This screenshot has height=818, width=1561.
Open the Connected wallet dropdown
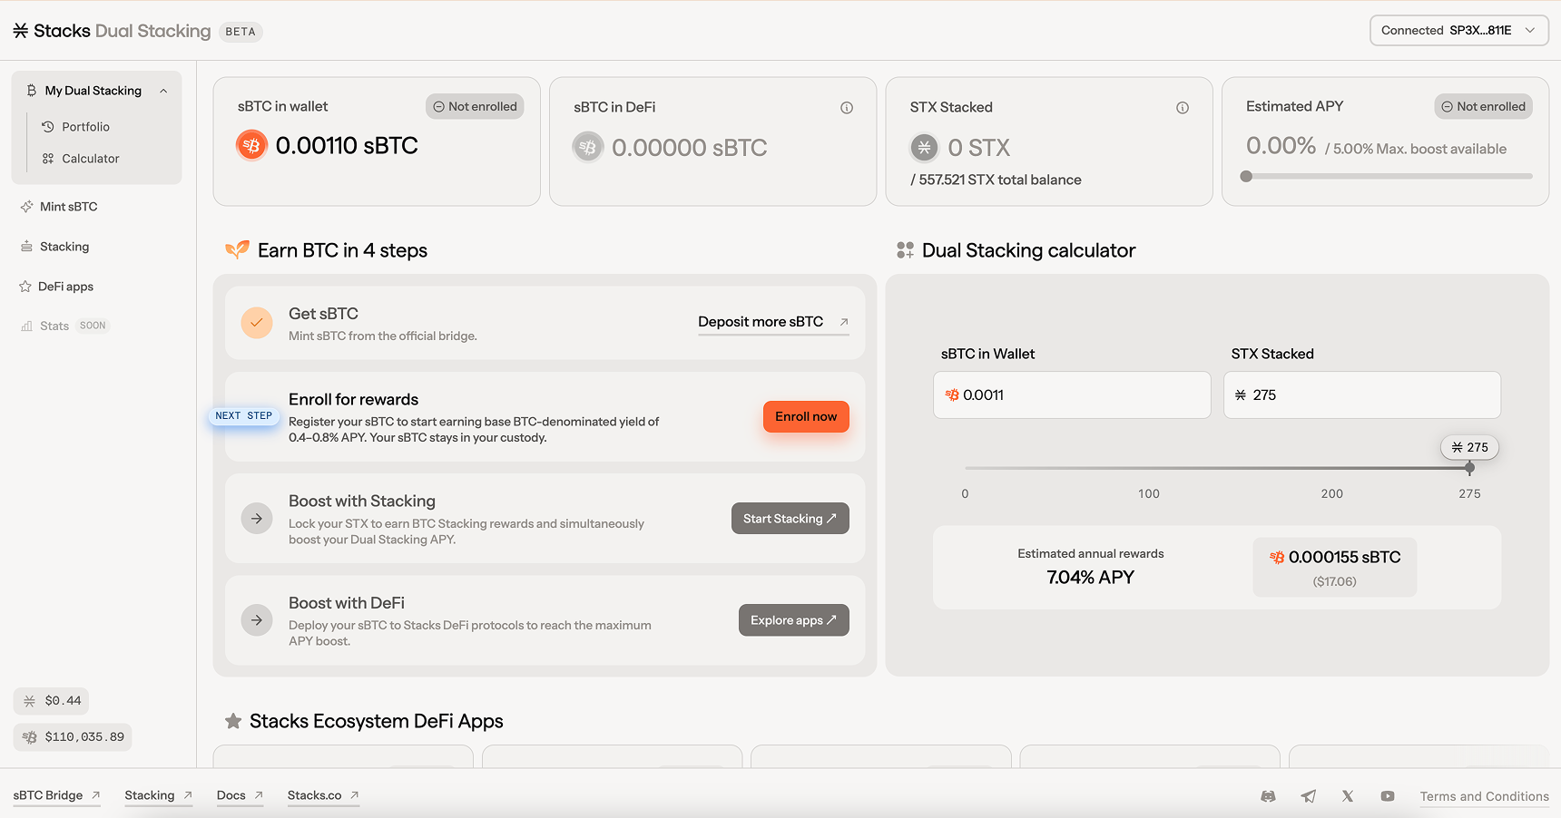tap(1458, 31)
